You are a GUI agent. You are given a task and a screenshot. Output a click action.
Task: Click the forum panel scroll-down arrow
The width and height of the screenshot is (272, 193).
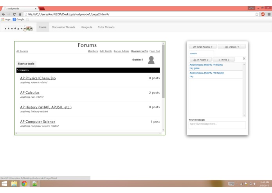coord(163,130)
